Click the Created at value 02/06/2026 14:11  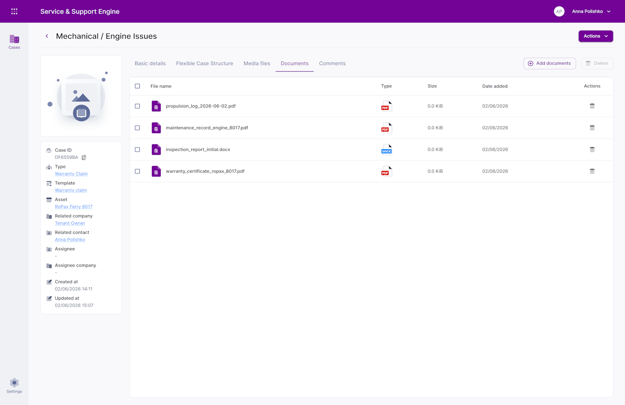[x=73, y=289]
